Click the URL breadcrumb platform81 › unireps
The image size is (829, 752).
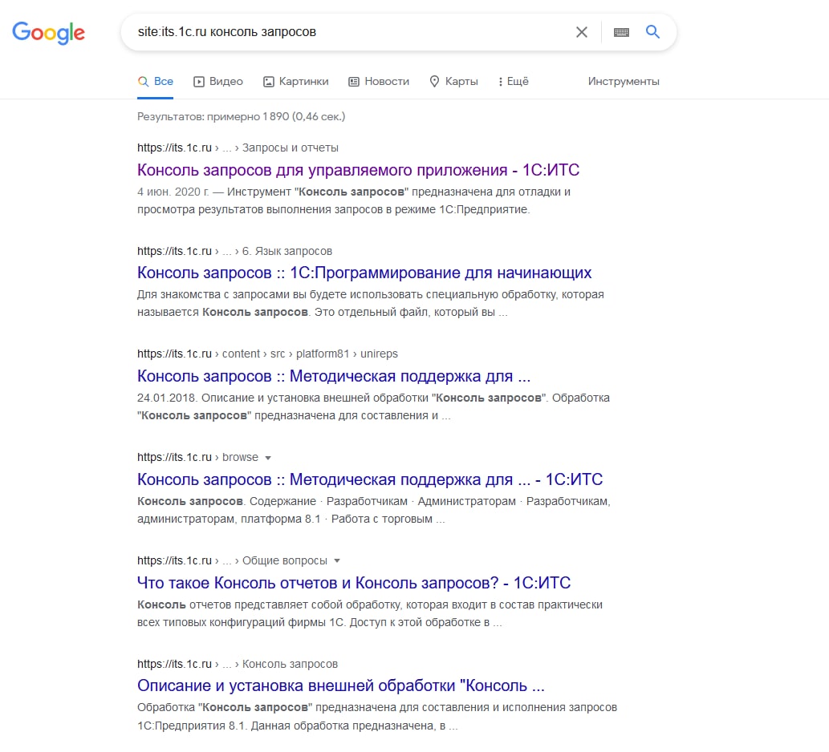pos(347,354)
